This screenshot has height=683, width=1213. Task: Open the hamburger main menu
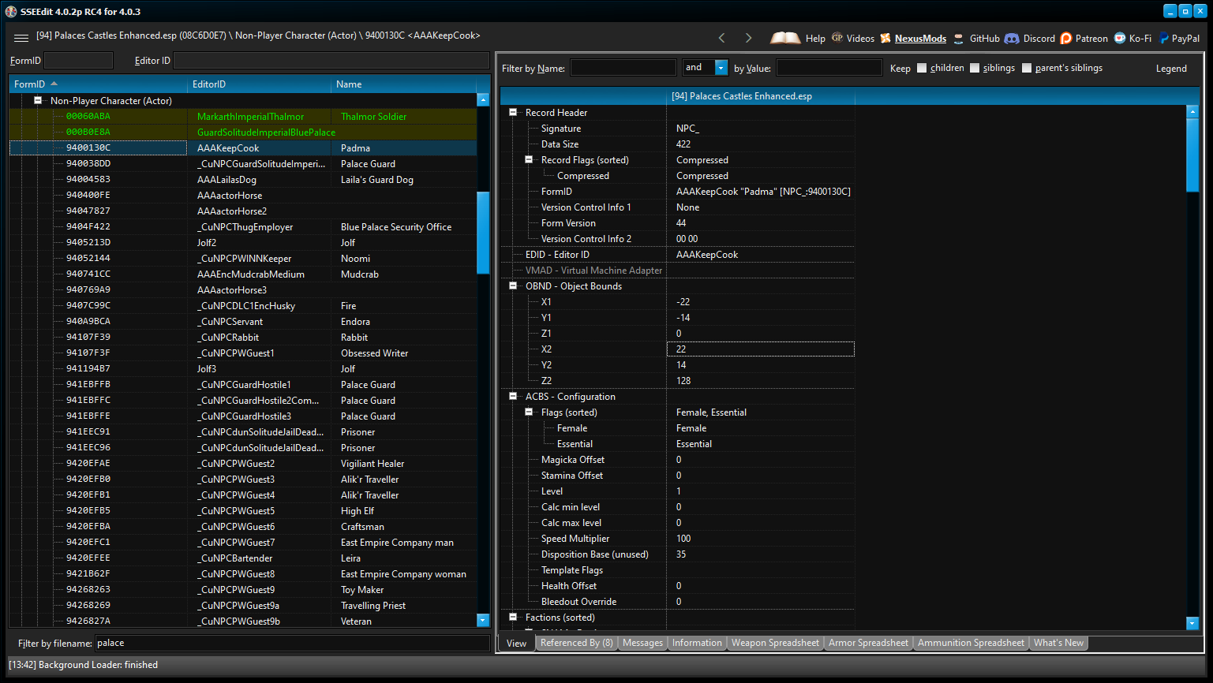click(x=21, y=38)
